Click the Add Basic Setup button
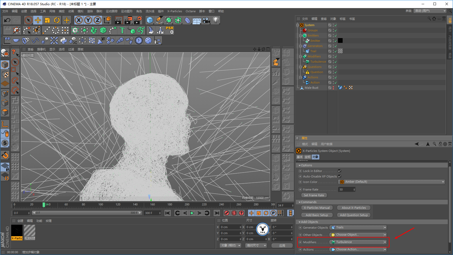Image resolution: width=453 pixels, height=255 pixels. point(317,215)
